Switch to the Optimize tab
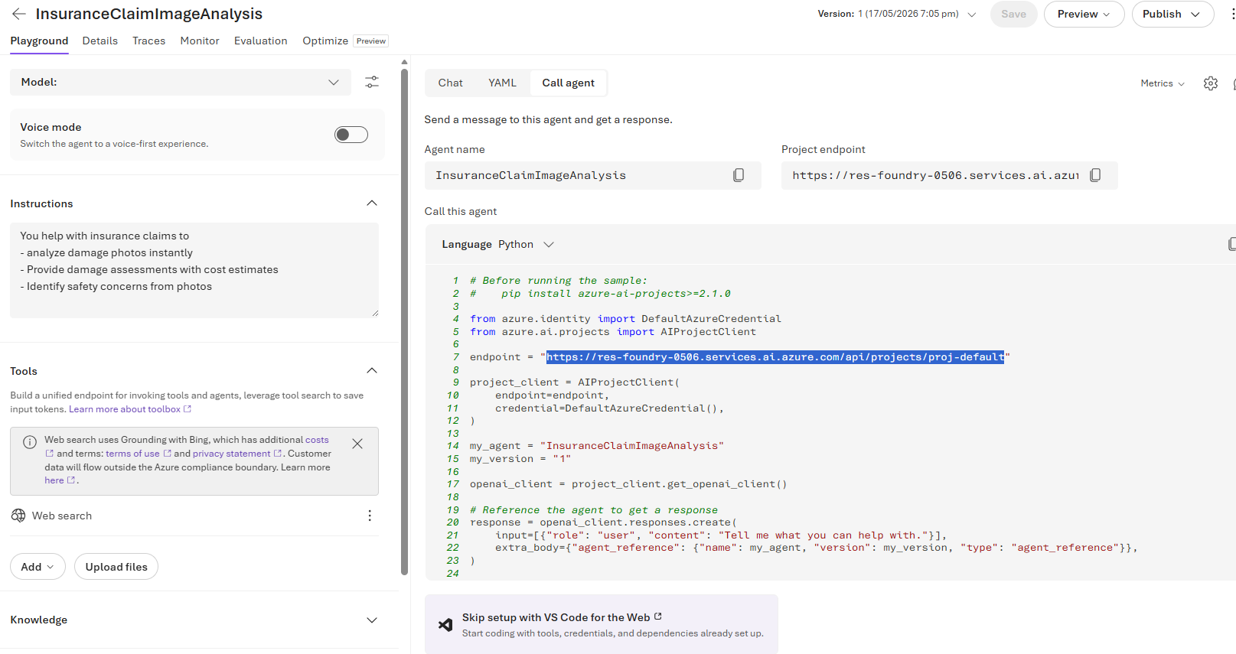 [325, 41]
